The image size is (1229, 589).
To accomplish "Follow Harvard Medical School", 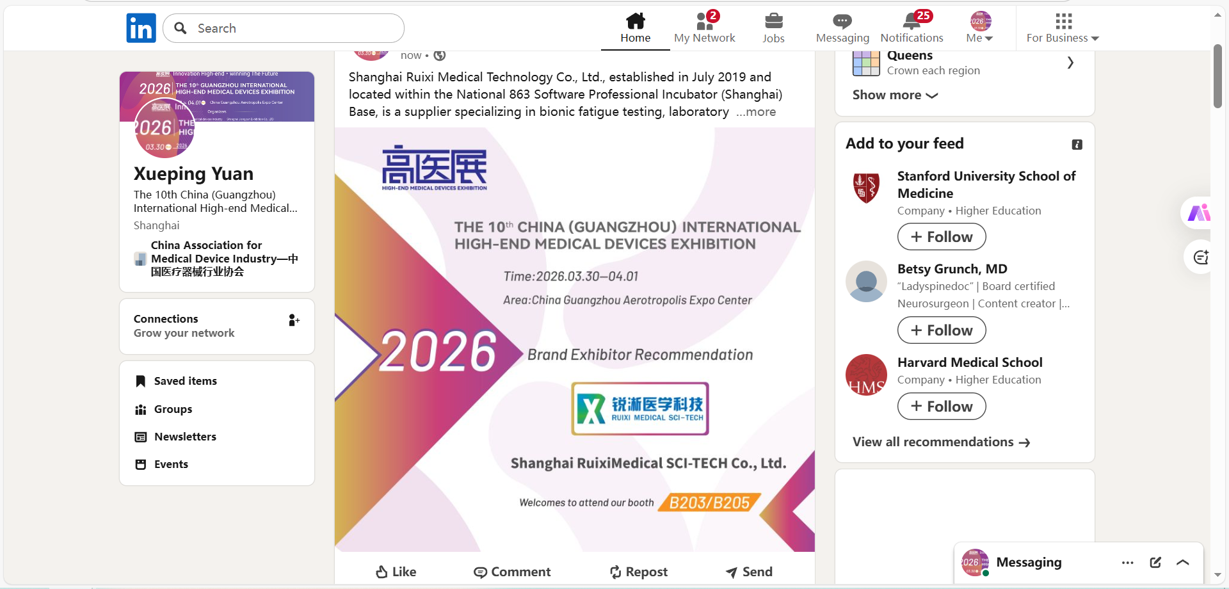I will point(941,407).
